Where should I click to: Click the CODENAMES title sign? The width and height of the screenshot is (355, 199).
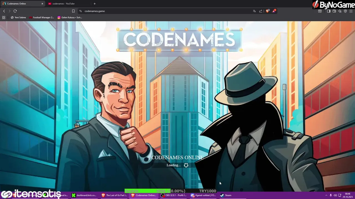click(179, 40)
